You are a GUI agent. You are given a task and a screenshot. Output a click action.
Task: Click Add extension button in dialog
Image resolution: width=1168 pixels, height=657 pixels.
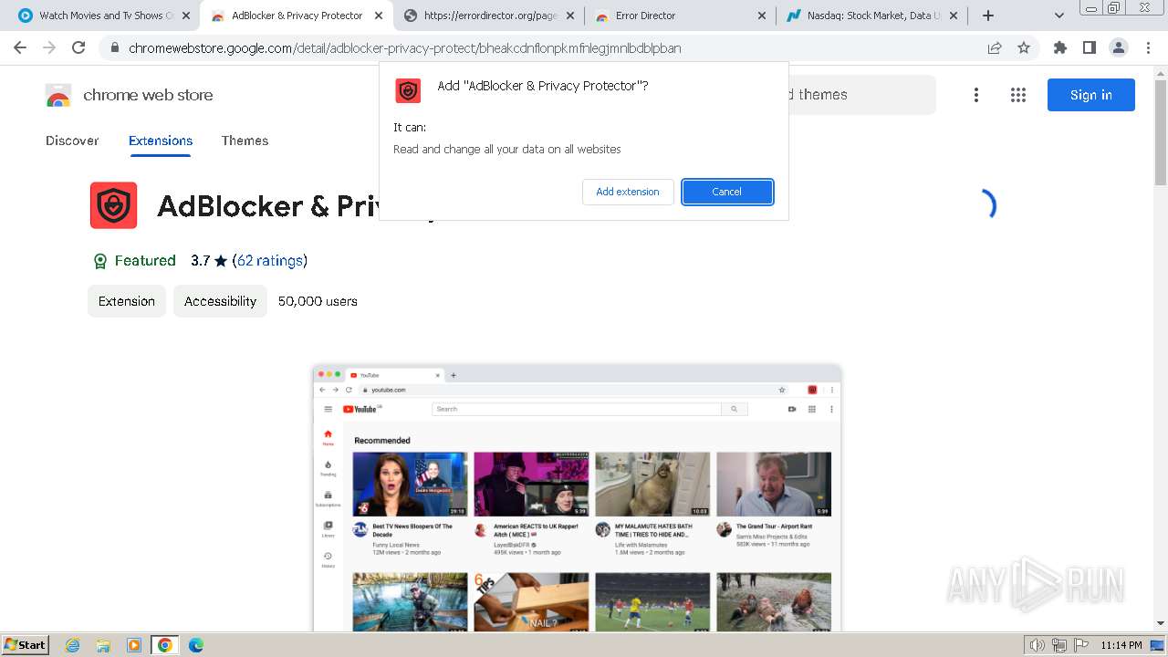click(628, 192)
